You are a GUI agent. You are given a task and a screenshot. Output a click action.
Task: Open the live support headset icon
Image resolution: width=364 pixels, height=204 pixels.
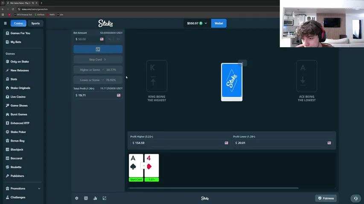(x=355, y=198)
